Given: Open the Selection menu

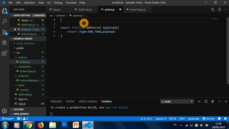Looking at the screenshot, I should pos(29,3).
